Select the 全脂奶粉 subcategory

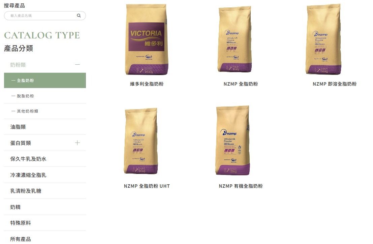click(45, 81)
